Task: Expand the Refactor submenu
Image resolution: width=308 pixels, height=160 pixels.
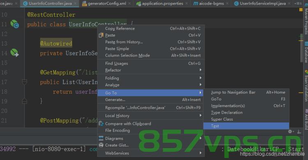Action: [151, 70]
